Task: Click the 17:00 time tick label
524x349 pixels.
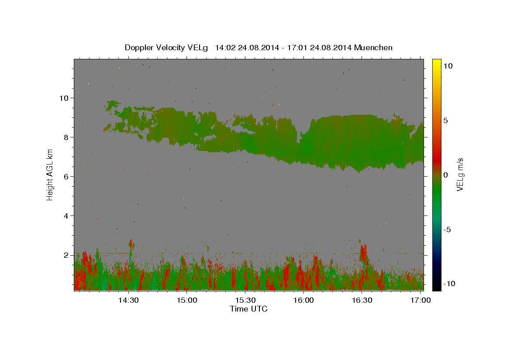Action: [421, 301]
